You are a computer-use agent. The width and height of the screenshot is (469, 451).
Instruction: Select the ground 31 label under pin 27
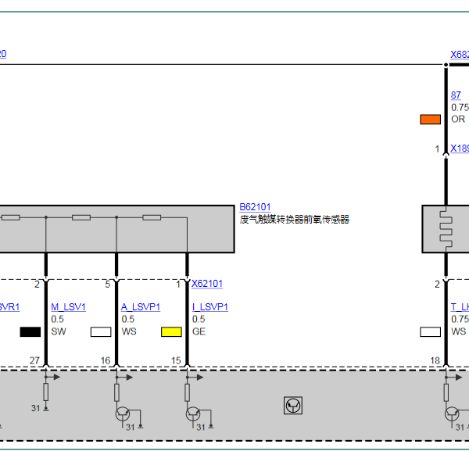click(x=36, y=408)
